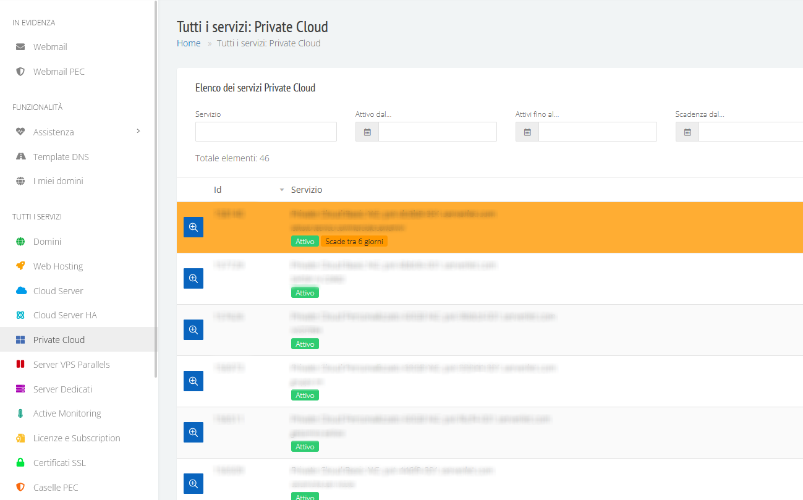Click the Tutti i servizi: Private Cloud breadcrumb text
The width and height of the screenshot is (803, 500).
click(x=269, y=43)
